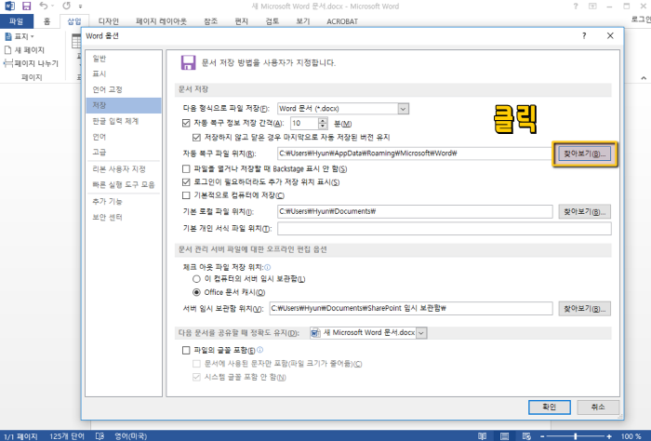This screenshot has width=651, height=441.
Task: Close the Word 옵션 dialog with X
Action: tap(610, 35)
